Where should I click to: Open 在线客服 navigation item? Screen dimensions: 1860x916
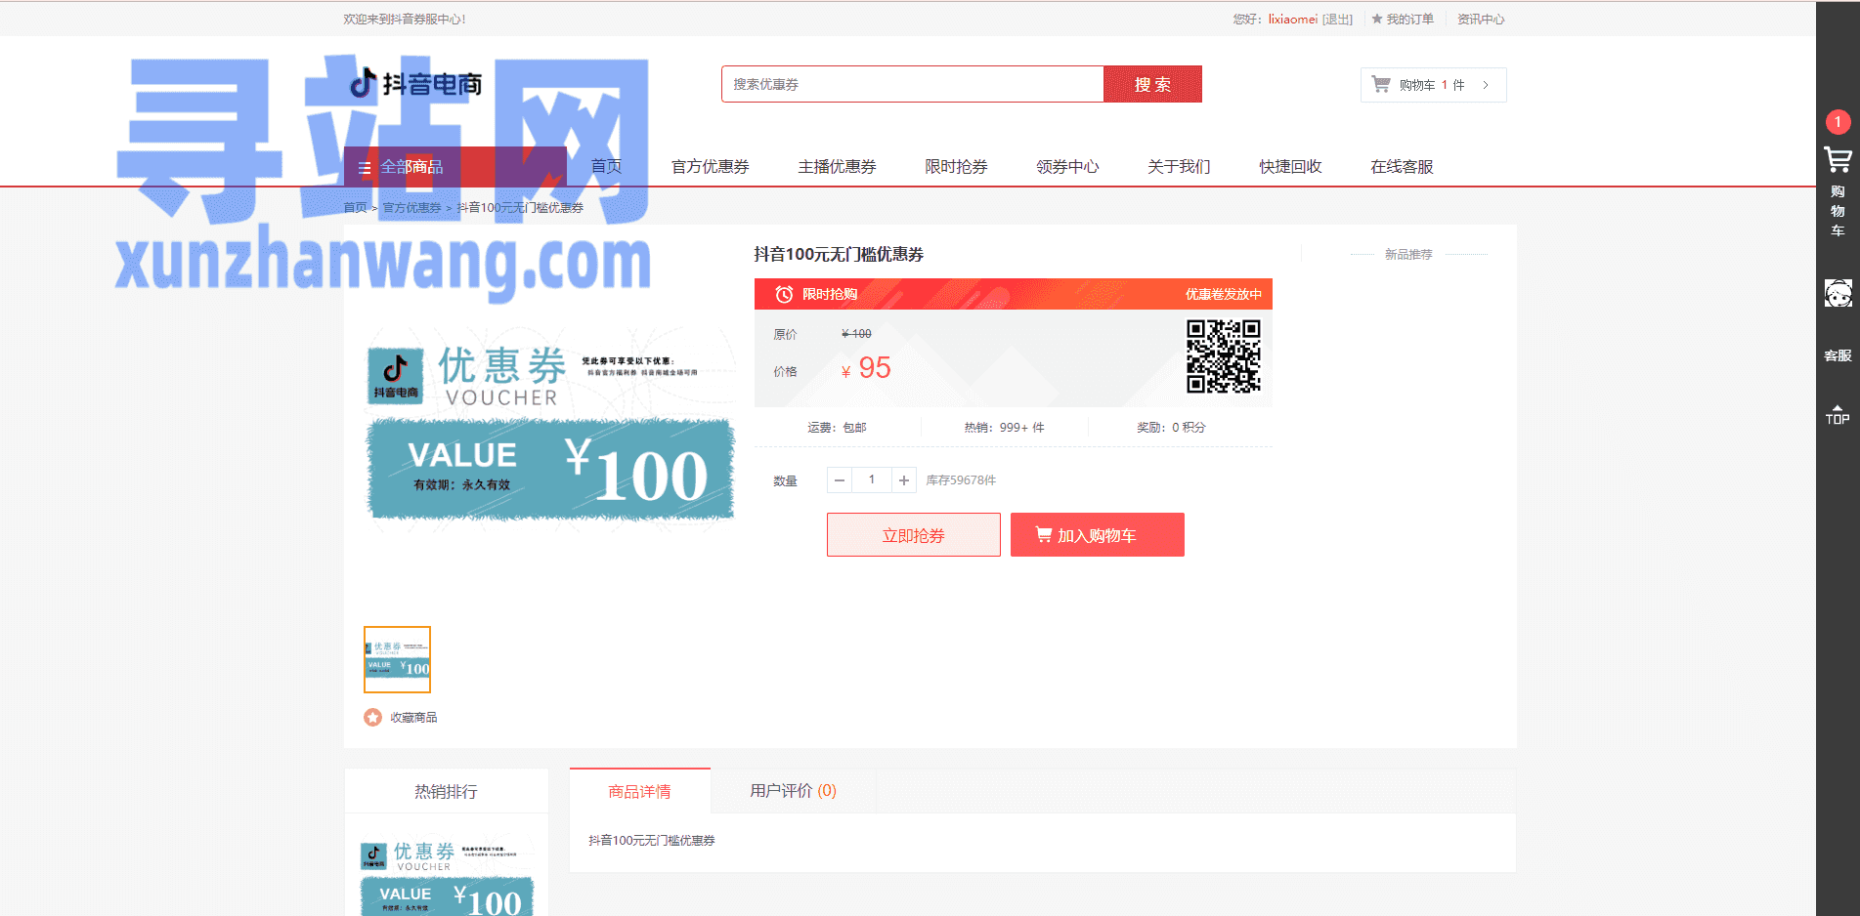click(1403, 167)
